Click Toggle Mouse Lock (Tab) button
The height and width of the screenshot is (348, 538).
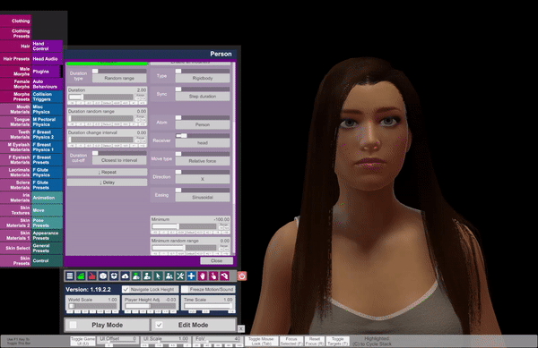pyautogui.click(x=261, y=341)
